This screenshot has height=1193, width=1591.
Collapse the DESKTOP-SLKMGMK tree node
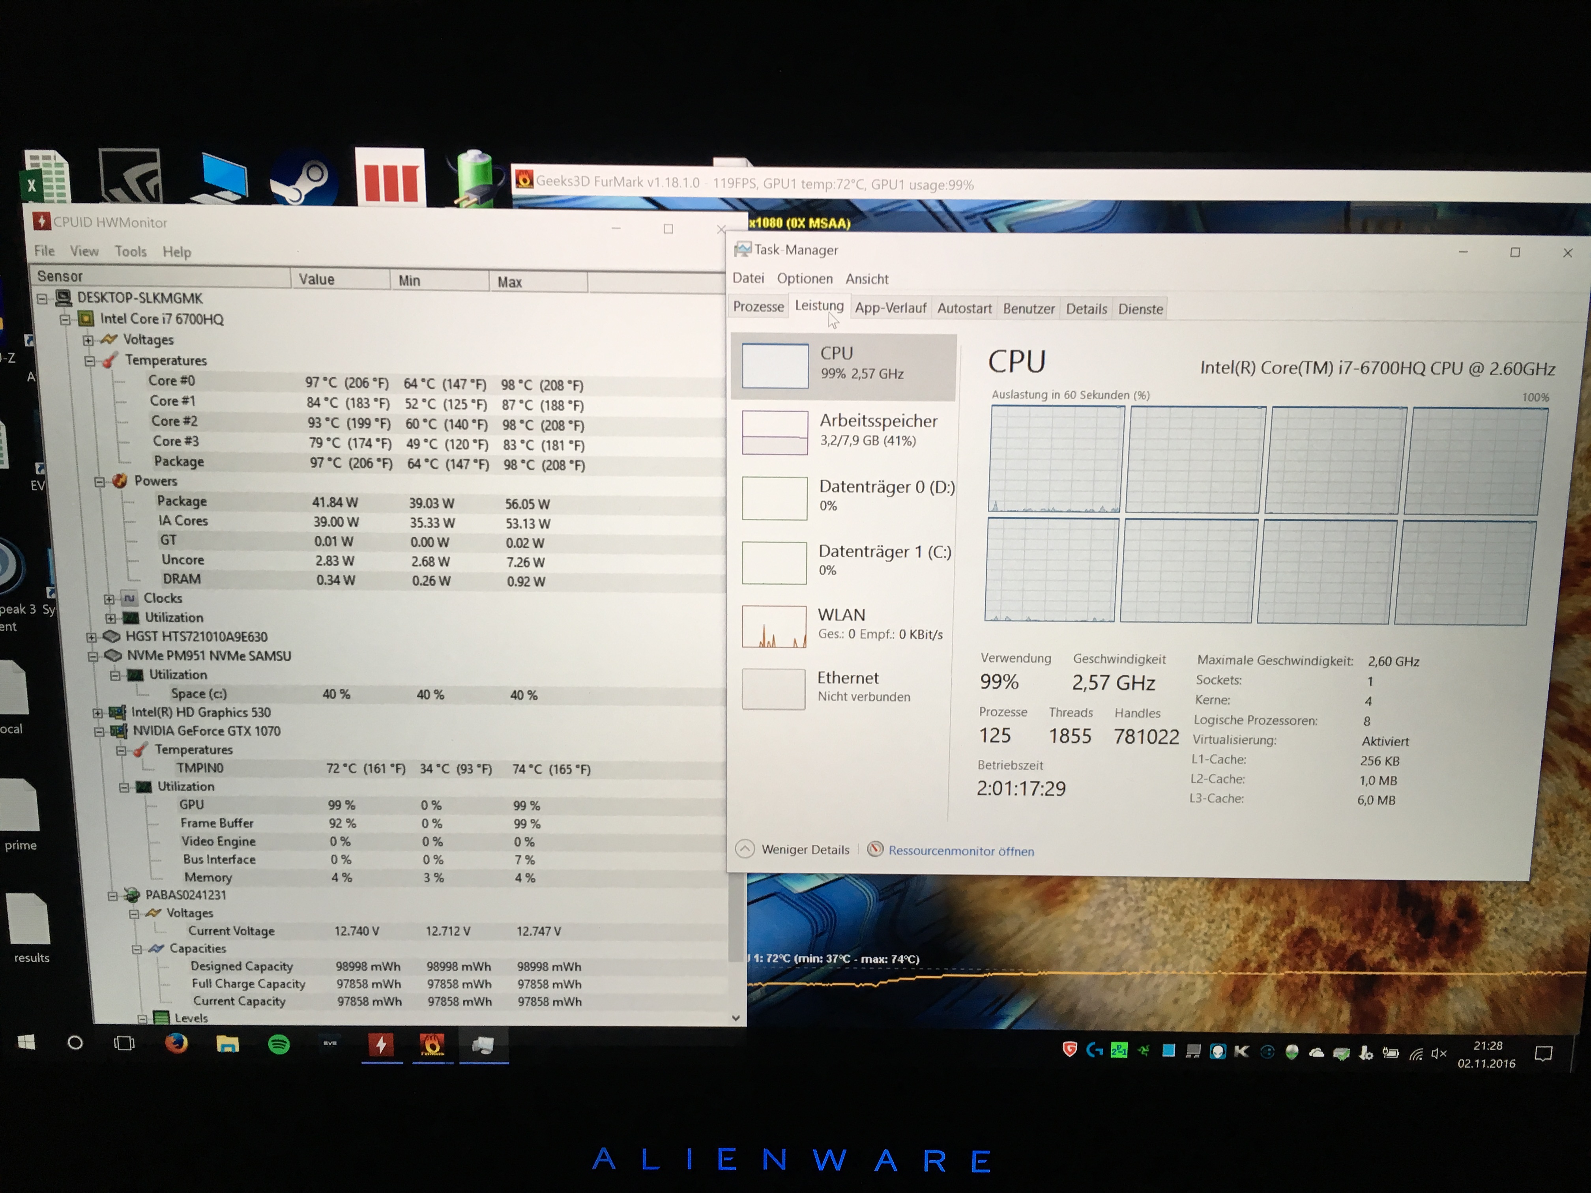43,298
